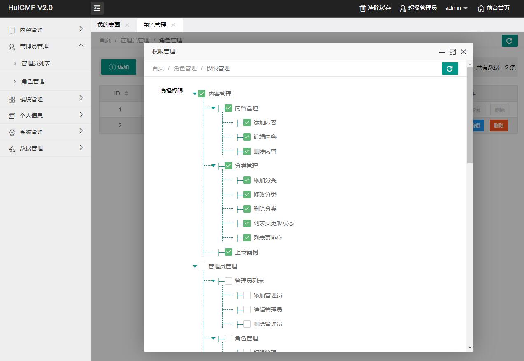Uncheck the 编辑内容 permission
524x361 pixels.
pos(247,137)
